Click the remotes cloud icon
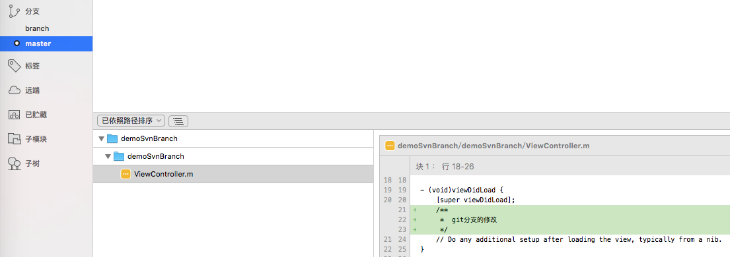730x257 pixels. pyautogui.click(x=15, y=90)
